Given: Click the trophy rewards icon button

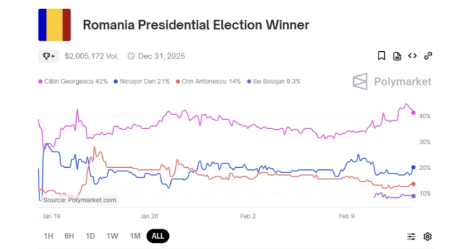Looking at the screenshot, I should coord(48,56).
